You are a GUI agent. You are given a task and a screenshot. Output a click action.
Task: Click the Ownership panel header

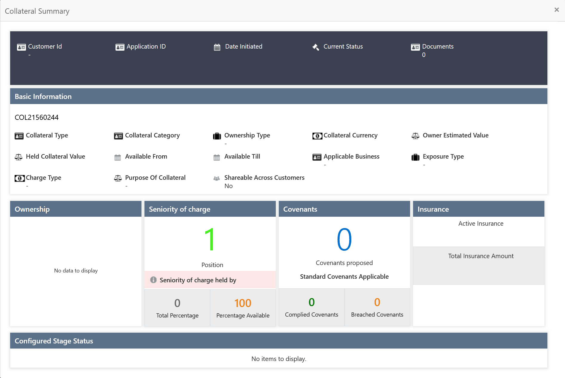(76, 209)
